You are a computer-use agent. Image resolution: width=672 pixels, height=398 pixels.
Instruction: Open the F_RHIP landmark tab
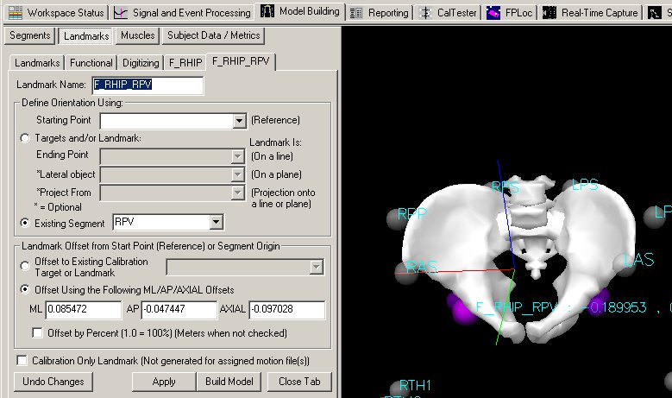pos(185,63)
